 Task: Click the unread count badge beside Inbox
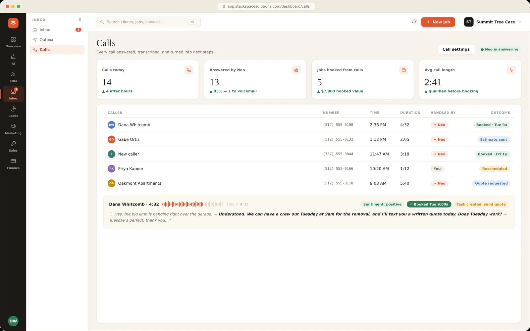[x=79, y=30]
